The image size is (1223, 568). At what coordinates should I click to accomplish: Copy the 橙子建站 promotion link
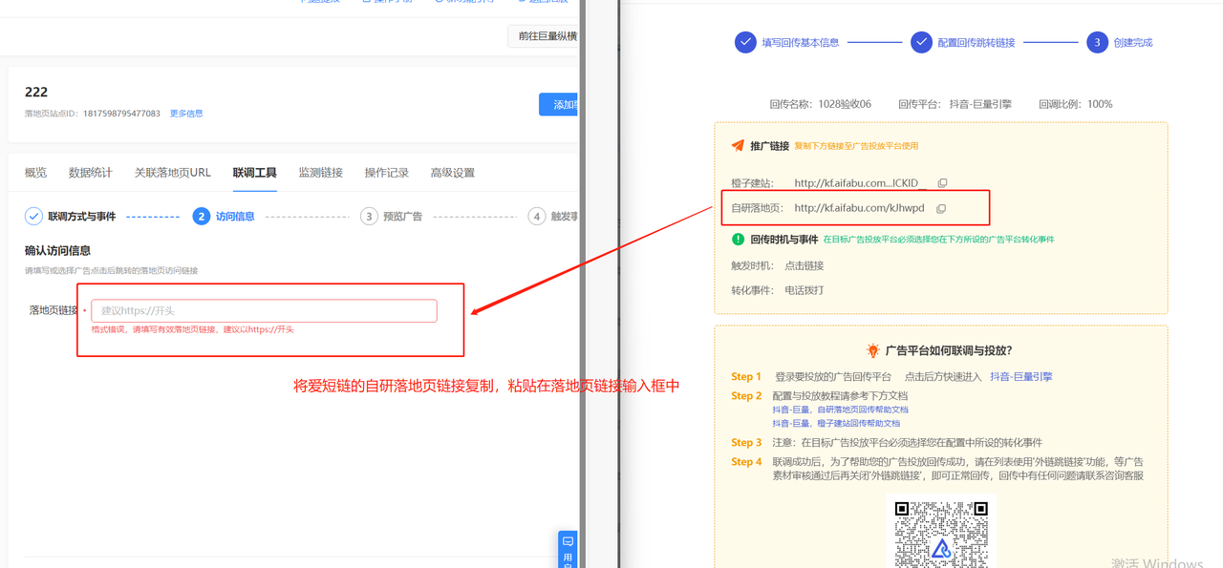coord(942,183)
